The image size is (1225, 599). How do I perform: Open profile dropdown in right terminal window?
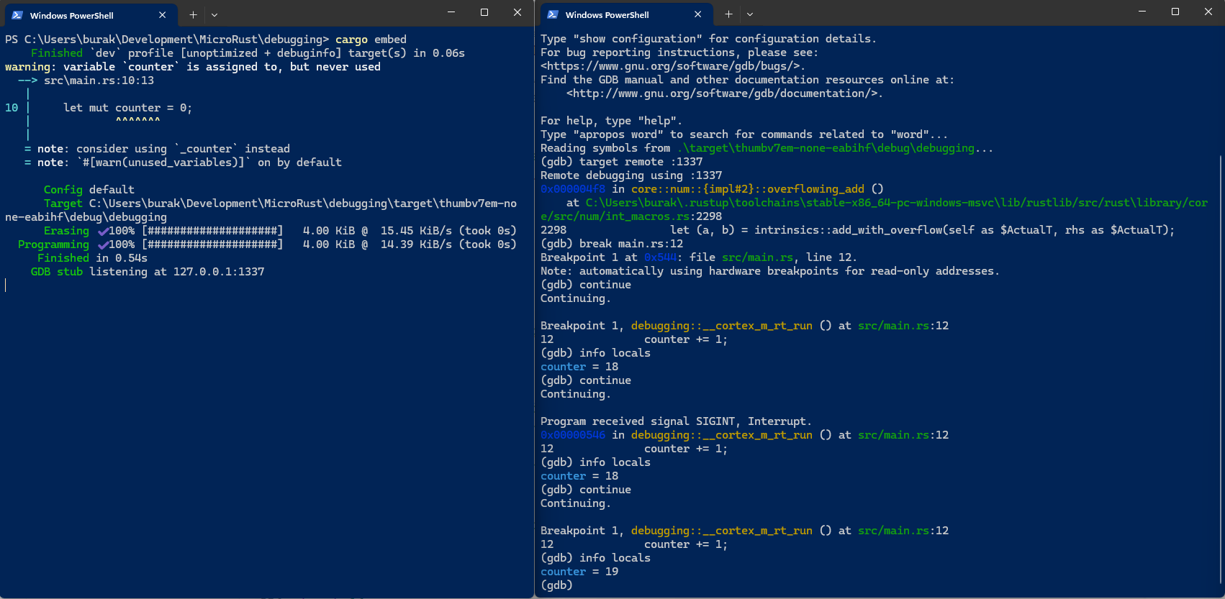[750, 14]
